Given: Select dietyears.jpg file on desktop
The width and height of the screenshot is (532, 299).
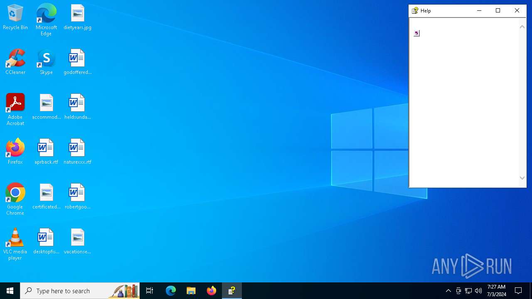Looking at the screenshot, I should point(77,17).
